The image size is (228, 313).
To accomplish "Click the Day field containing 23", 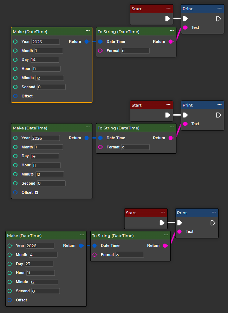I will 39,264.
